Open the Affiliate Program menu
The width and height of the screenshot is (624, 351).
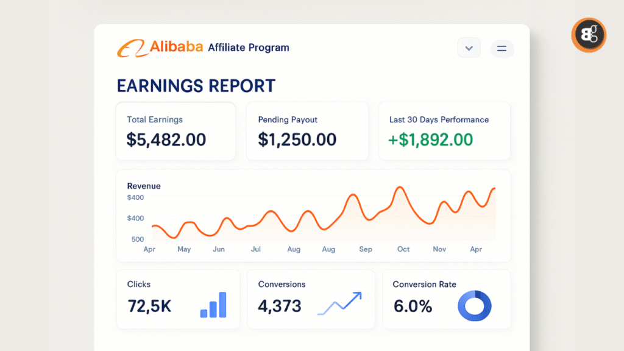point(249,47)
